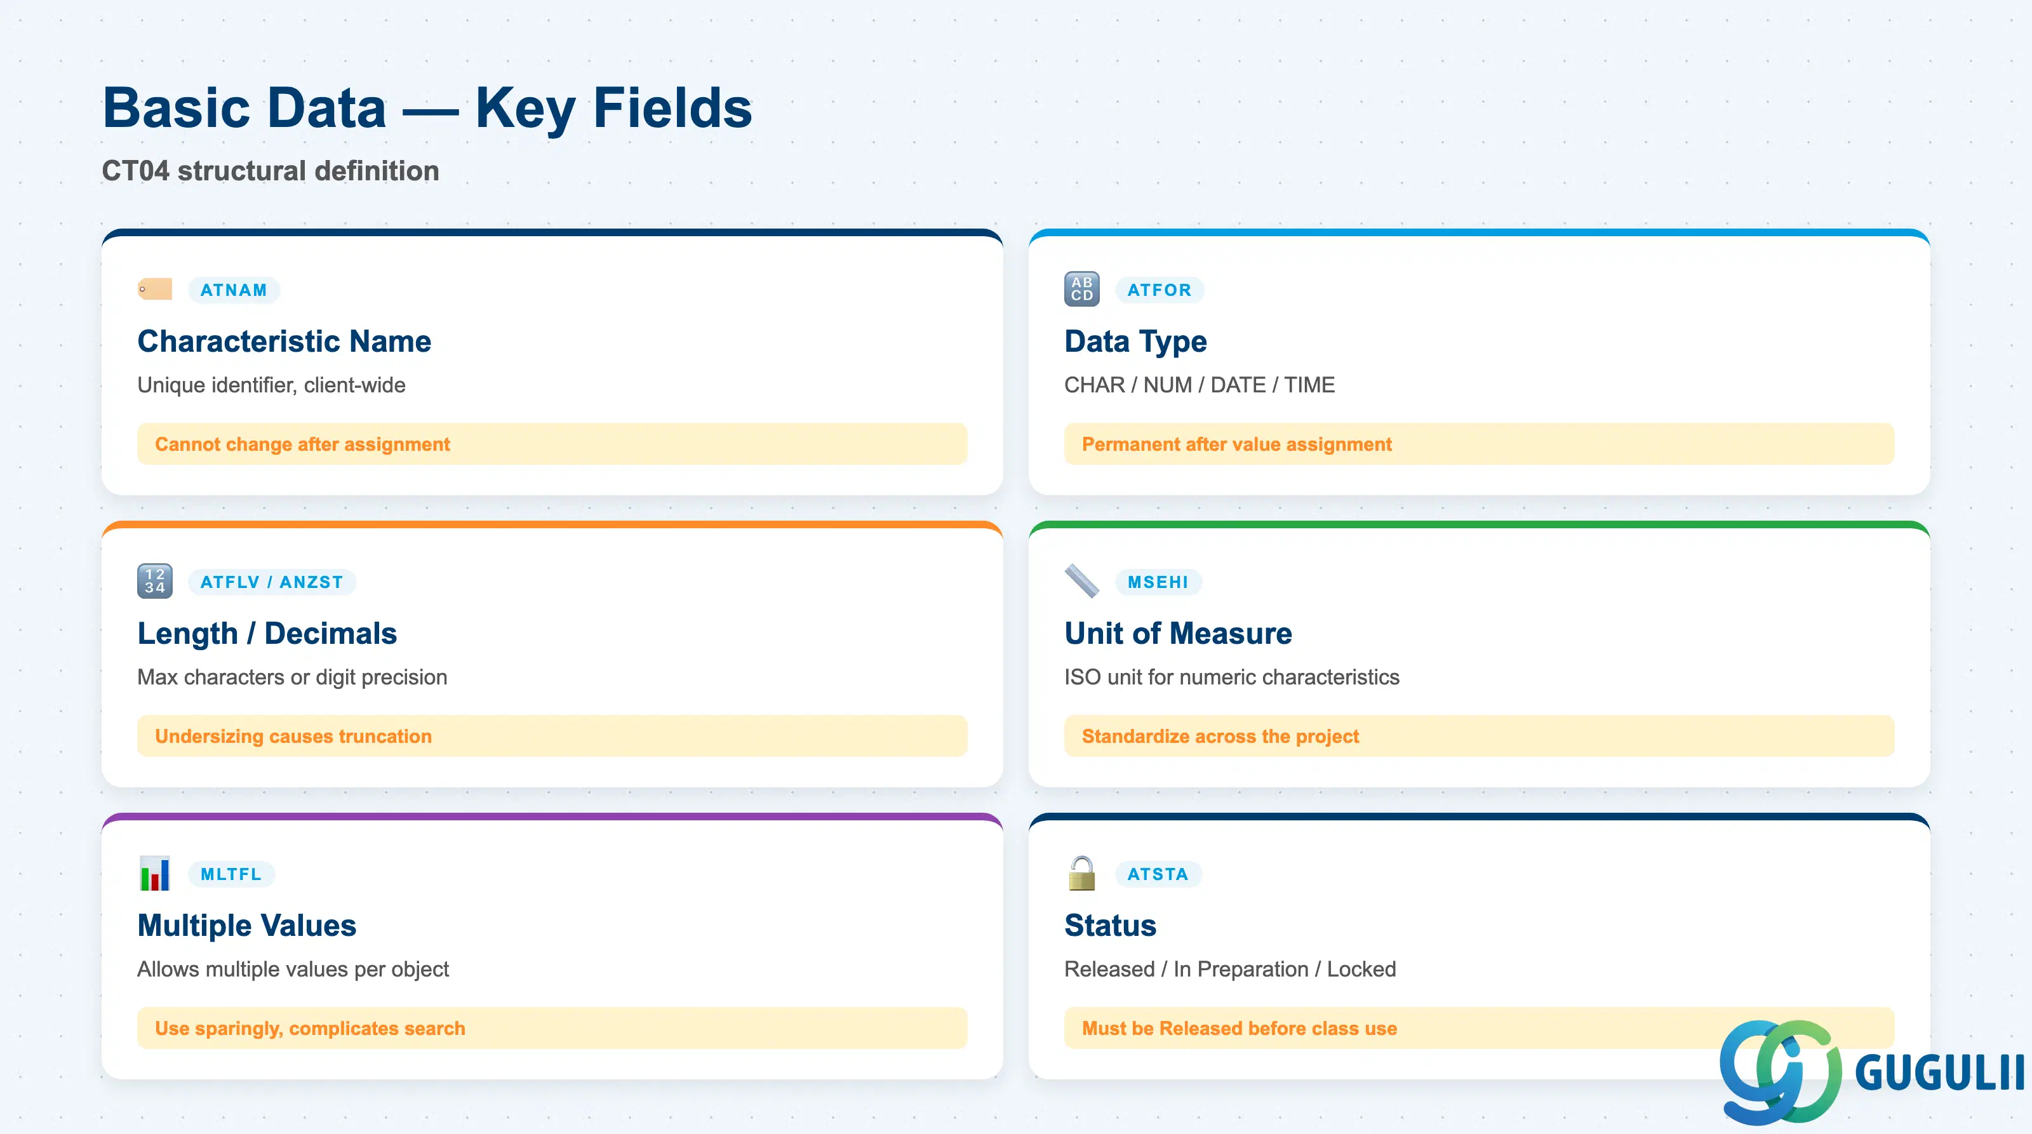
Task: Click the padlock icon beside ATSTA
Action: (x=1081, y=873)
